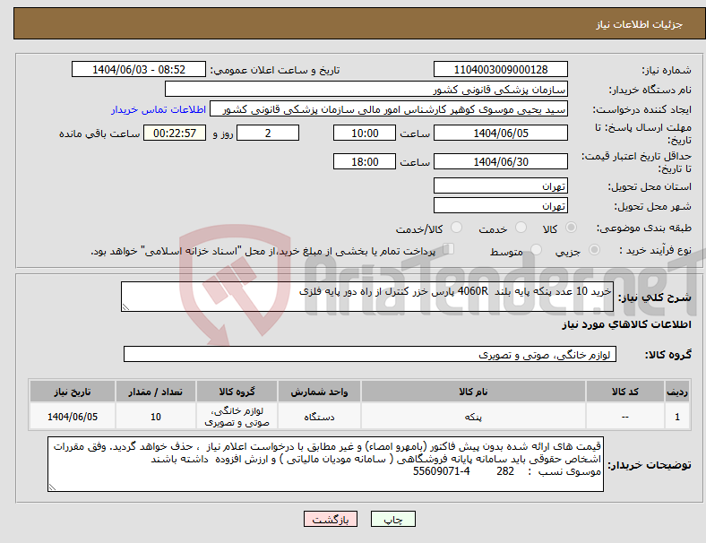The height and width of the screenshot is (543, 706).
Task: Click the goods group field لوازم خانگی، صوتی و تصویری
Action: pyautogui.click(x=370, y=354)
